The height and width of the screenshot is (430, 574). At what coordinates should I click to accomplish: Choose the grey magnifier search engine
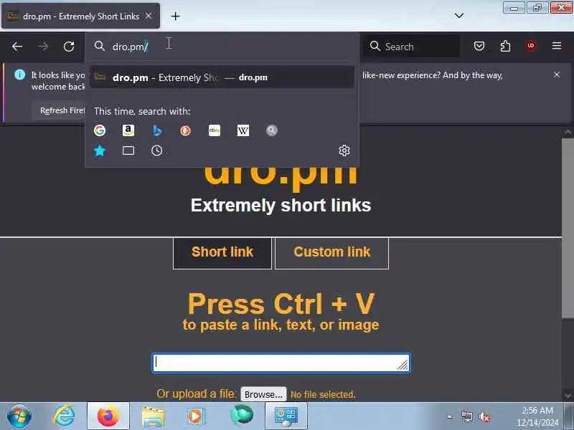[272, 130]
